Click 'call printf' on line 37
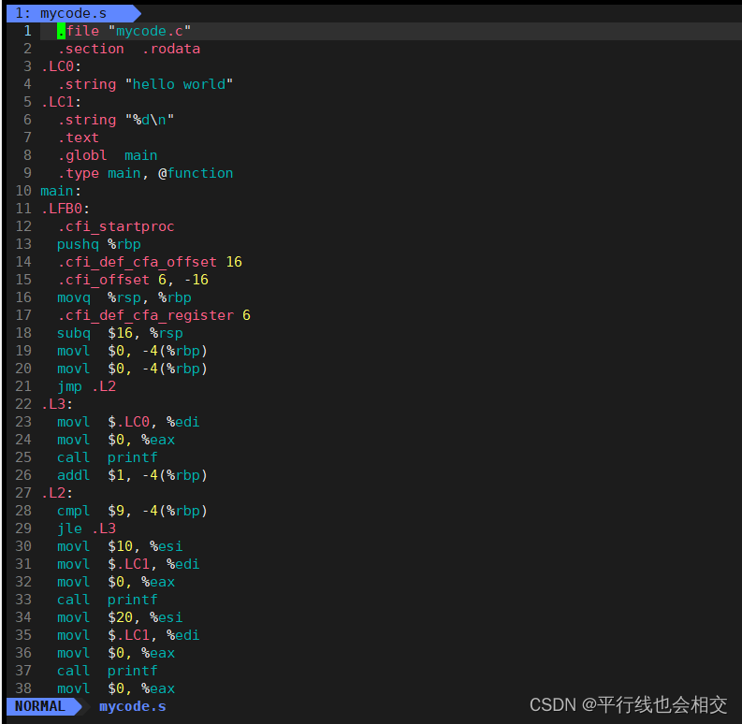The image size is (742, 724). coord(108,671)
